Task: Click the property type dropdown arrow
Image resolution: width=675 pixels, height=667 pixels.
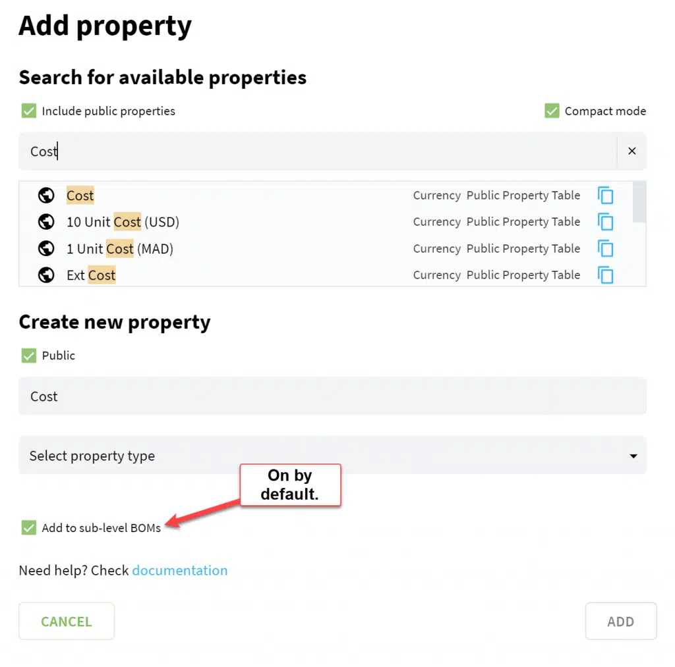Action: [633, 456]
